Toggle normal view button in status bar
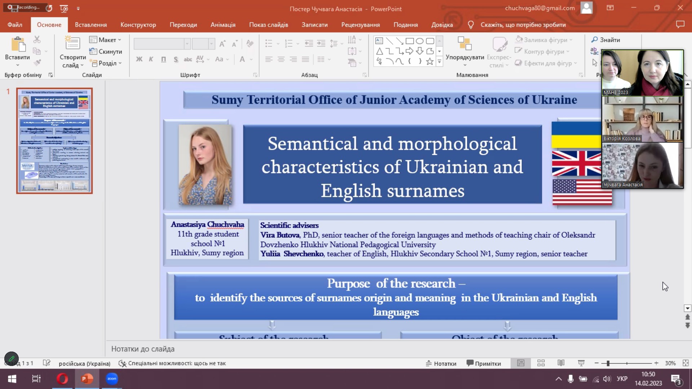This screenshot has height=389, width=692. tap(520, 363)
